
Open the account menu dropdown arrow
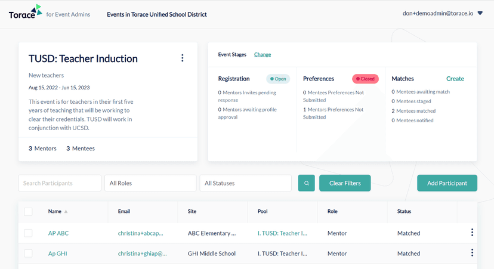click(x=480, y=13)
